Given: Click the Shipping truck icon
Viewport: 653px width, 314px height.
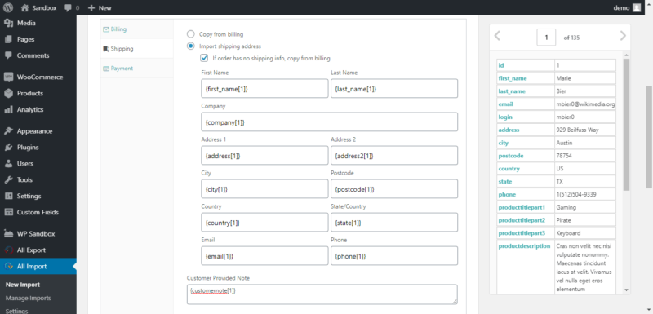Looking at the screenshot, I should [x=106, y=49].
